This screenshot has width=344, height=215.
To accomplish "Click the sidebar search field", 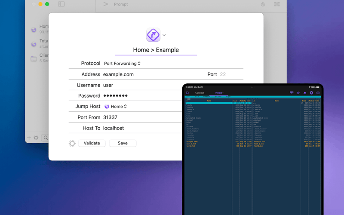I will [45, 138].
